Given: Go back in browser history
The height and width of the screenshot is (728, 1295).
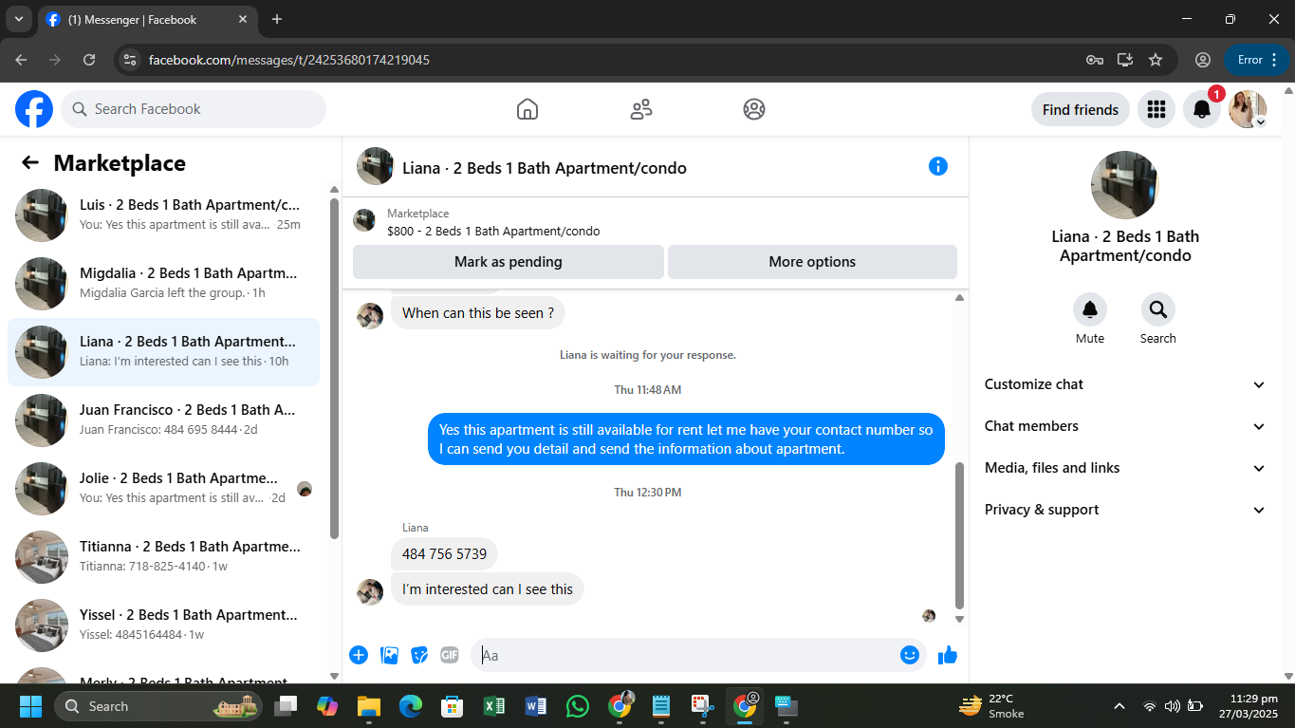Looking at the screenshot, I should tap(22, 60).
